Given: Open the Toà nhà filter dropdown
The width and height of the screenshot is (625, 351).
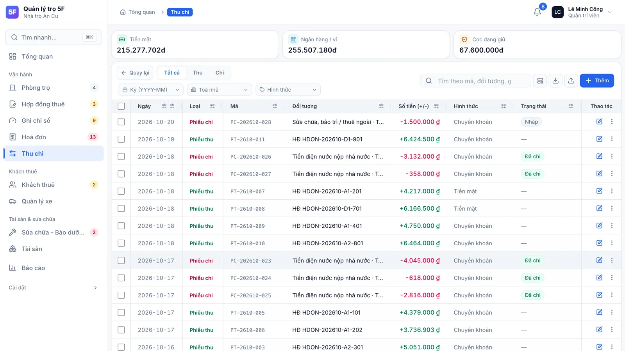Looking at the screenshot, I should tap(220, 90).
